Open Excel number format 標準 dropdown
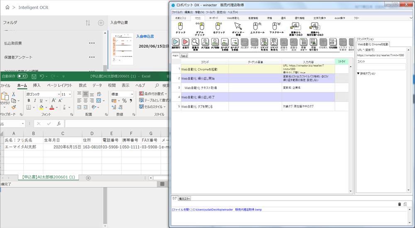 click(132, 94)
